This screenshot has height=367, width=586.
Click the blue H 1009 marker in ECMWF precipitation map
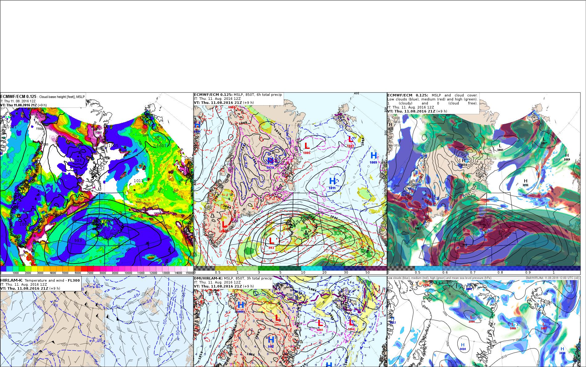tap(373, 157)
